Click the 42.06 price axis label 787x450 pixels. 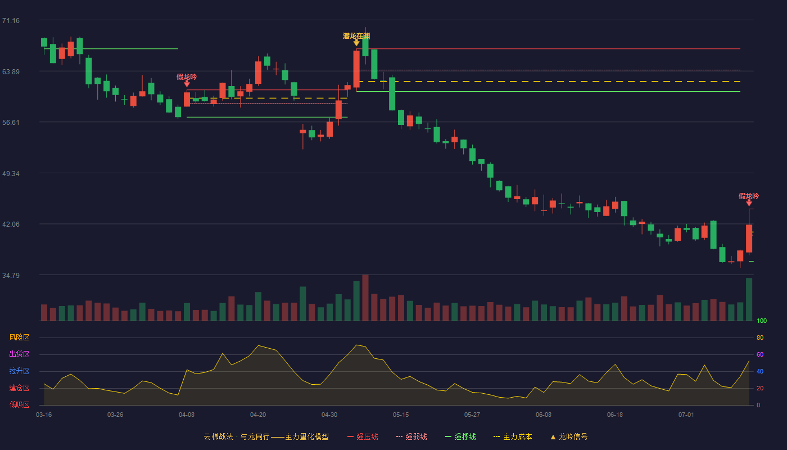coord(11,224)
